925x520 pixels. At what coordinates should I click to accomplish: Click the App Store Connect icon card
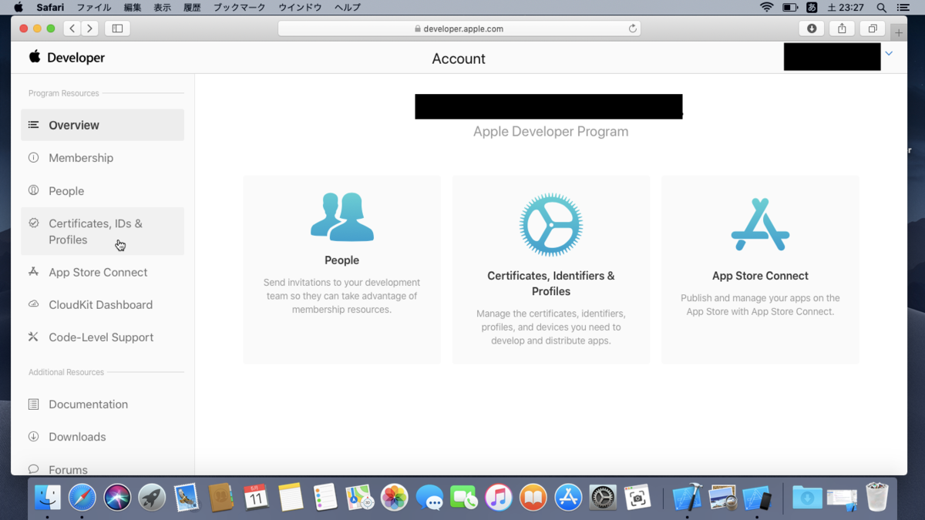760,270
